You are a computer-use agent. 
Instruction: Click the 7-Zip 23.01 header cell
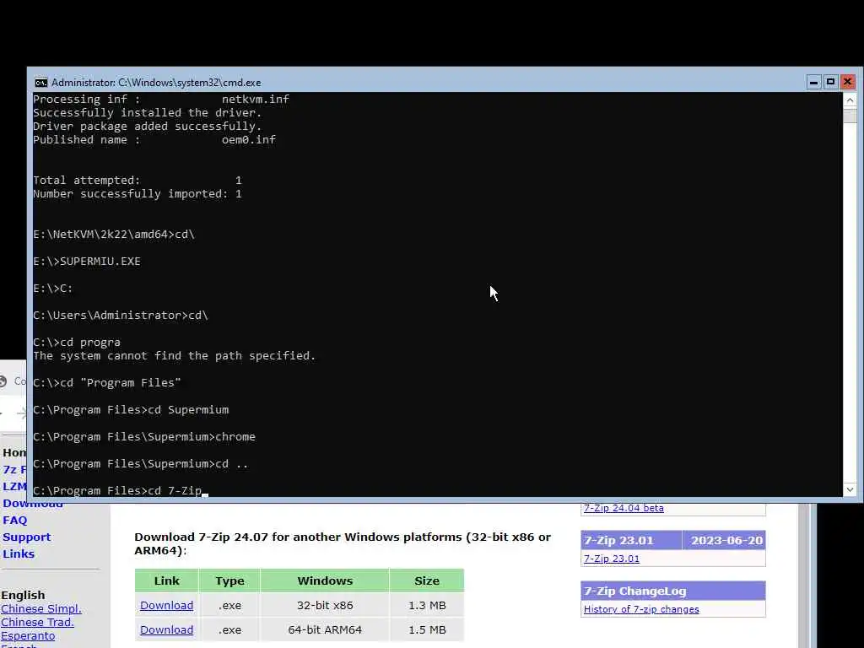click(631, 541)
